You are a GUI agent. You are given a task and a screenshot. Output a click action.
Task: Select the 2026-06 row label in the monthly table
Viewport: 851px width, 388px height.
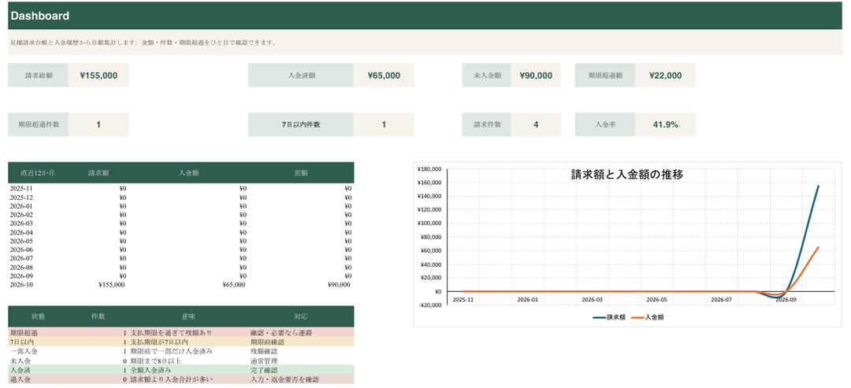(x=21, y=249)
